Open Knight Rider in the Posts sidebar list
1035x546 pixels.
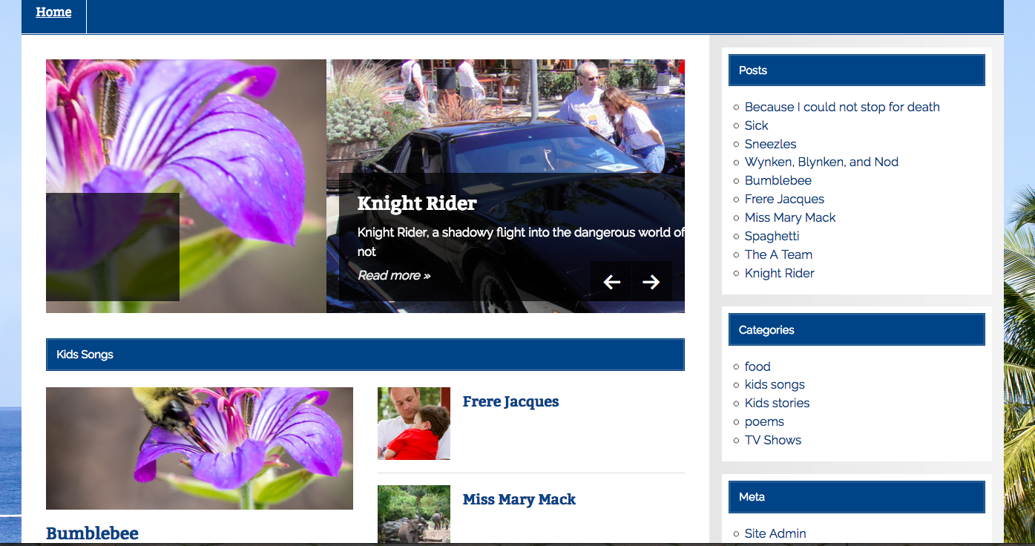pyautogui.click(x=779, y=273)
